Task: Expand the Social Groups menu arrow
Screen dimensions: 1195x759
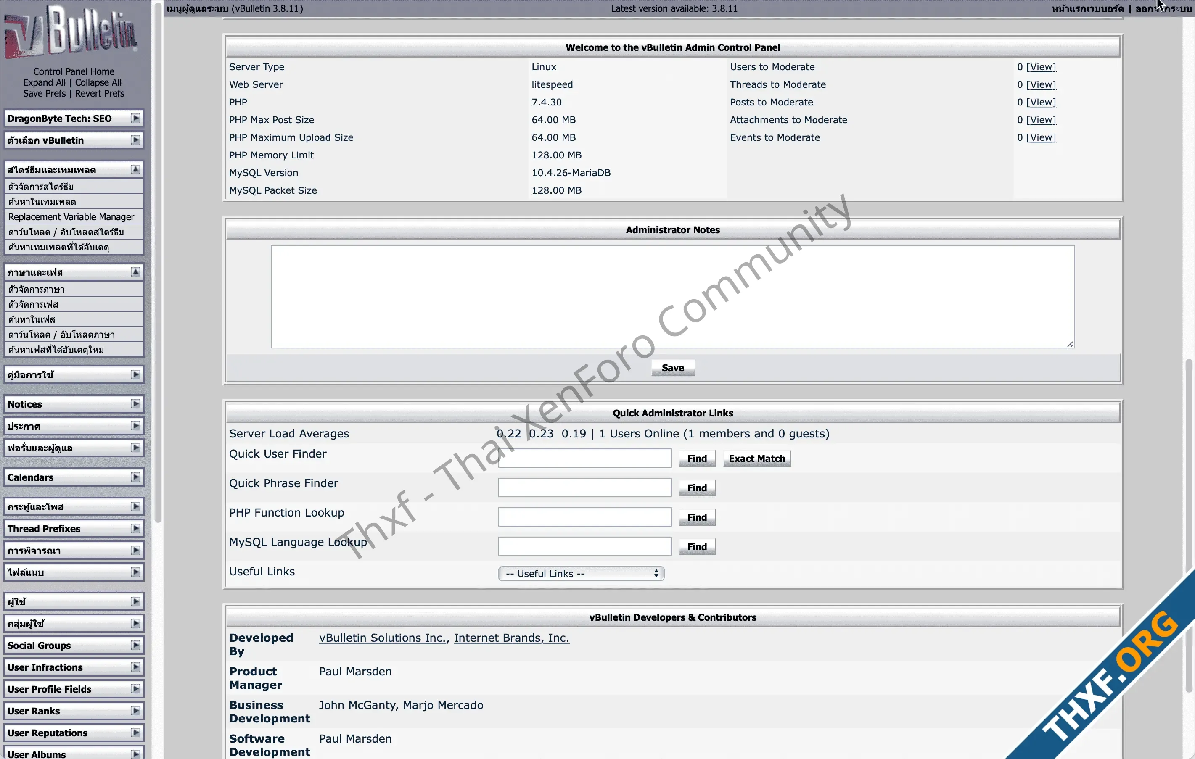Action: coord(135,645)
